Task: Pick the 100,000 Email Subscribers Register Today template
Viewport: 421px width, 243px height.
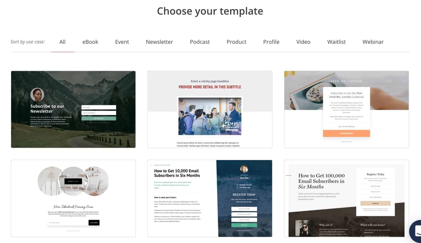Action: 346,198
